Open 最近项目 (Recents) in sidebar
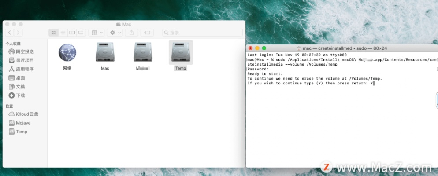 tap(24, 60)
